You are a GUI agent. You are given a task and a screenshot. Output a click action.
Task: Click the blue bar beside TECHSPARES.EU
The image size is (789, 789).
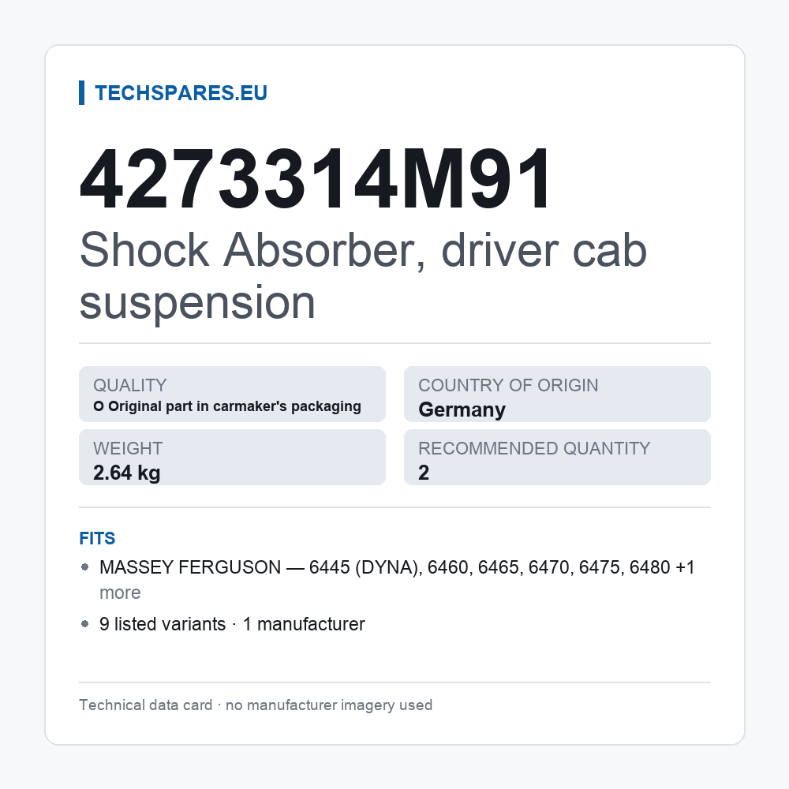pos(81,93)
